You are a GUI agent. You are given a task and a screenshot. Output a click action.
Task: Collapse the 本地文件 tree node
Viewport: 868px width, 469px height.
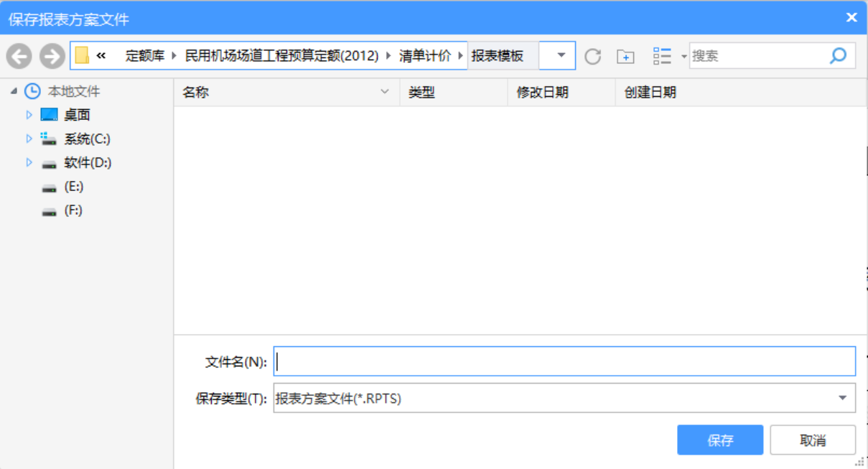click(14, 91)
